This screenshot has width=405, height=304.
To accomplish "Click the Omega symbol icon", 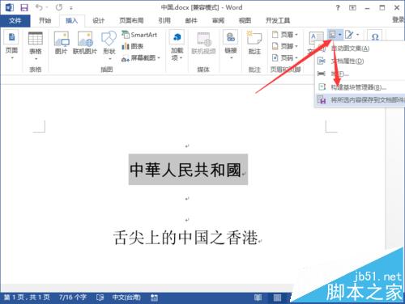I will click(x=375, y=36).
